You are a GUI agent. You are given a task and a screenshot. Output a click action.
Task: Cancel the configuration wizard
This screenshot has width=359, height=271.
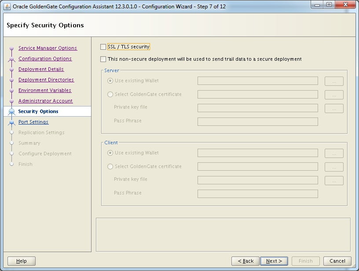337,261
